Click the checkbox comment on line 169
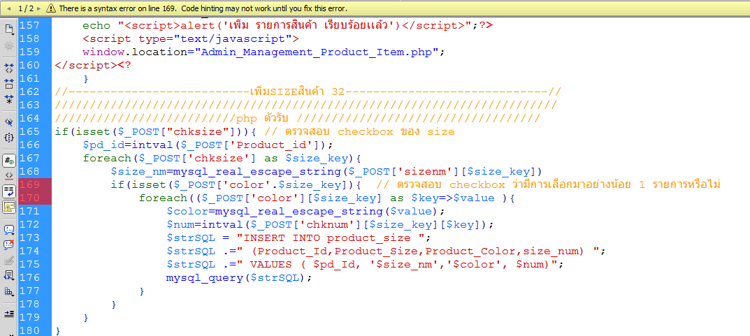750x336 pixels. coord(548,184)
